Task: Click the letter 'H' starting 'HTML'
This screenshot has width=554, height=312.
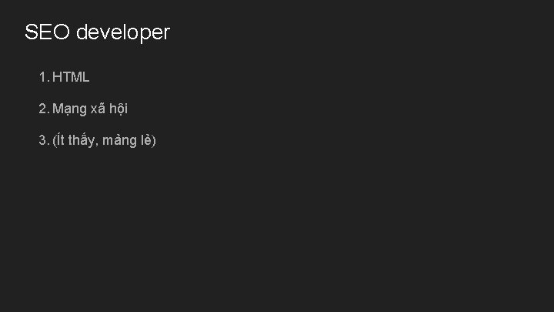Action: coord(58,77)
